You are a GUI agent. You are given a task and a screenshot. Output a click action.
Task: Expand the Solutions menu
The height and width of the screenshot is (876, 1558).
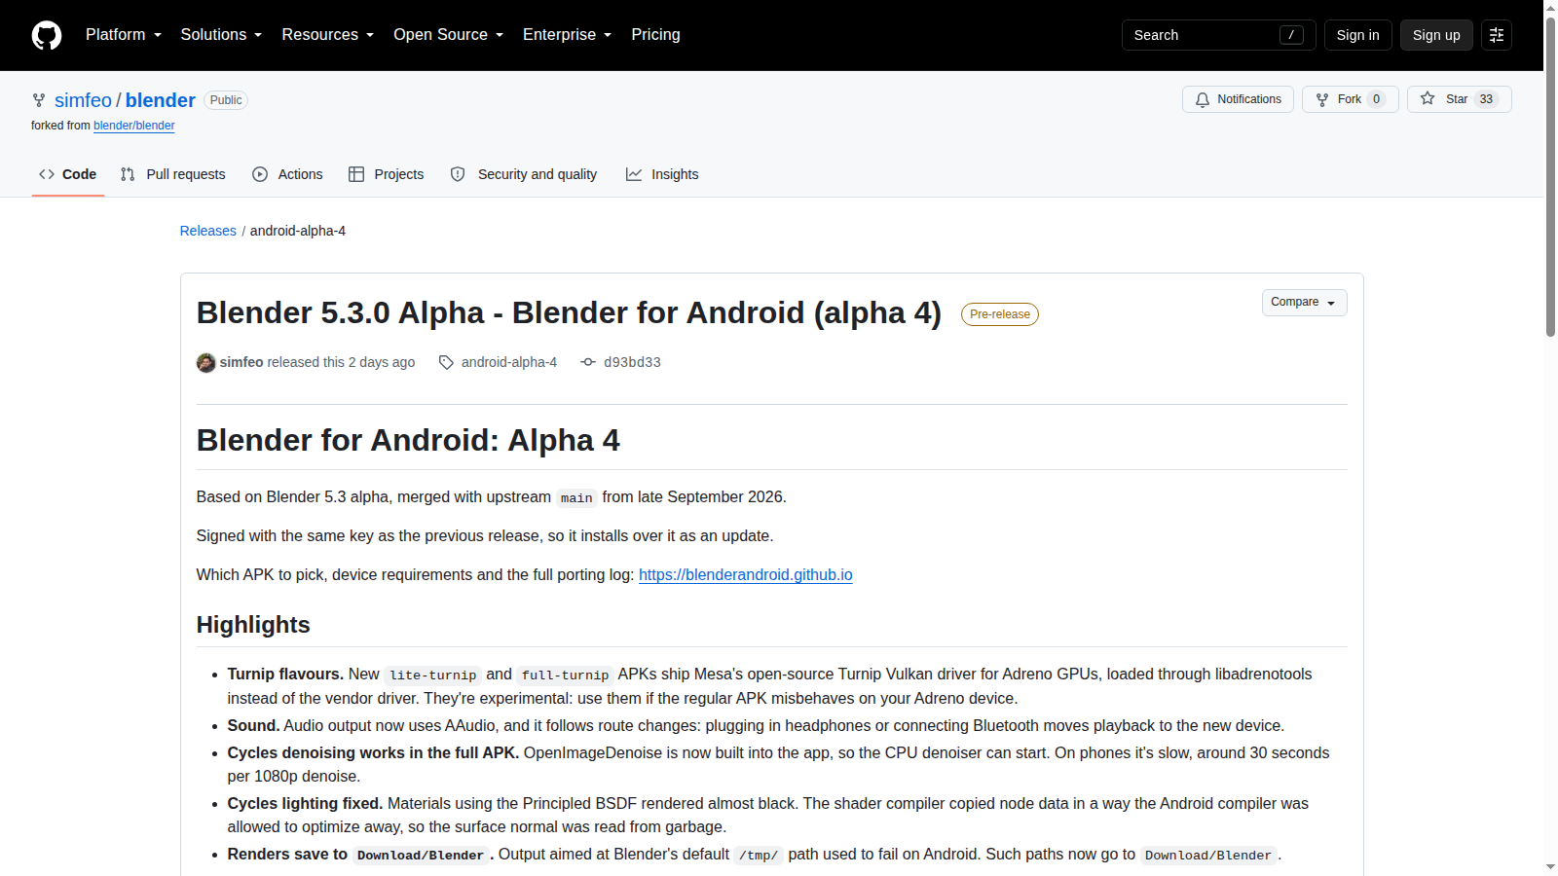221,35
